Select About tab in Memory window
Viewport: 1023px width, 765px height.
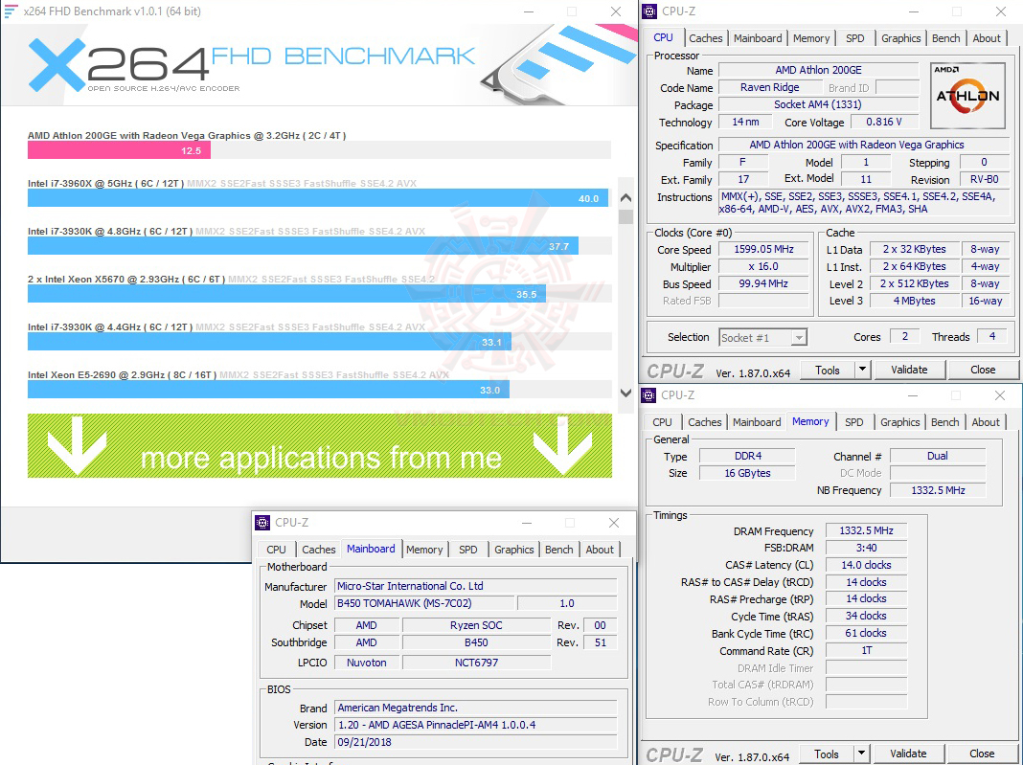point(985,422)
